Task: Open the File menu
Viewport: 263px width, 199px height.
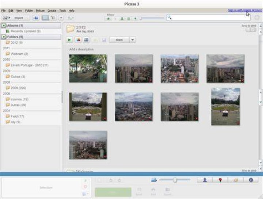Action: [x=3, y=11]
